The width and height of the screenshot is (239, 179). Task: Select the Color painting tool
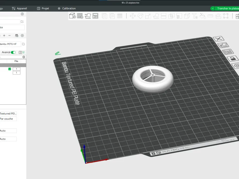click(203, 16)
